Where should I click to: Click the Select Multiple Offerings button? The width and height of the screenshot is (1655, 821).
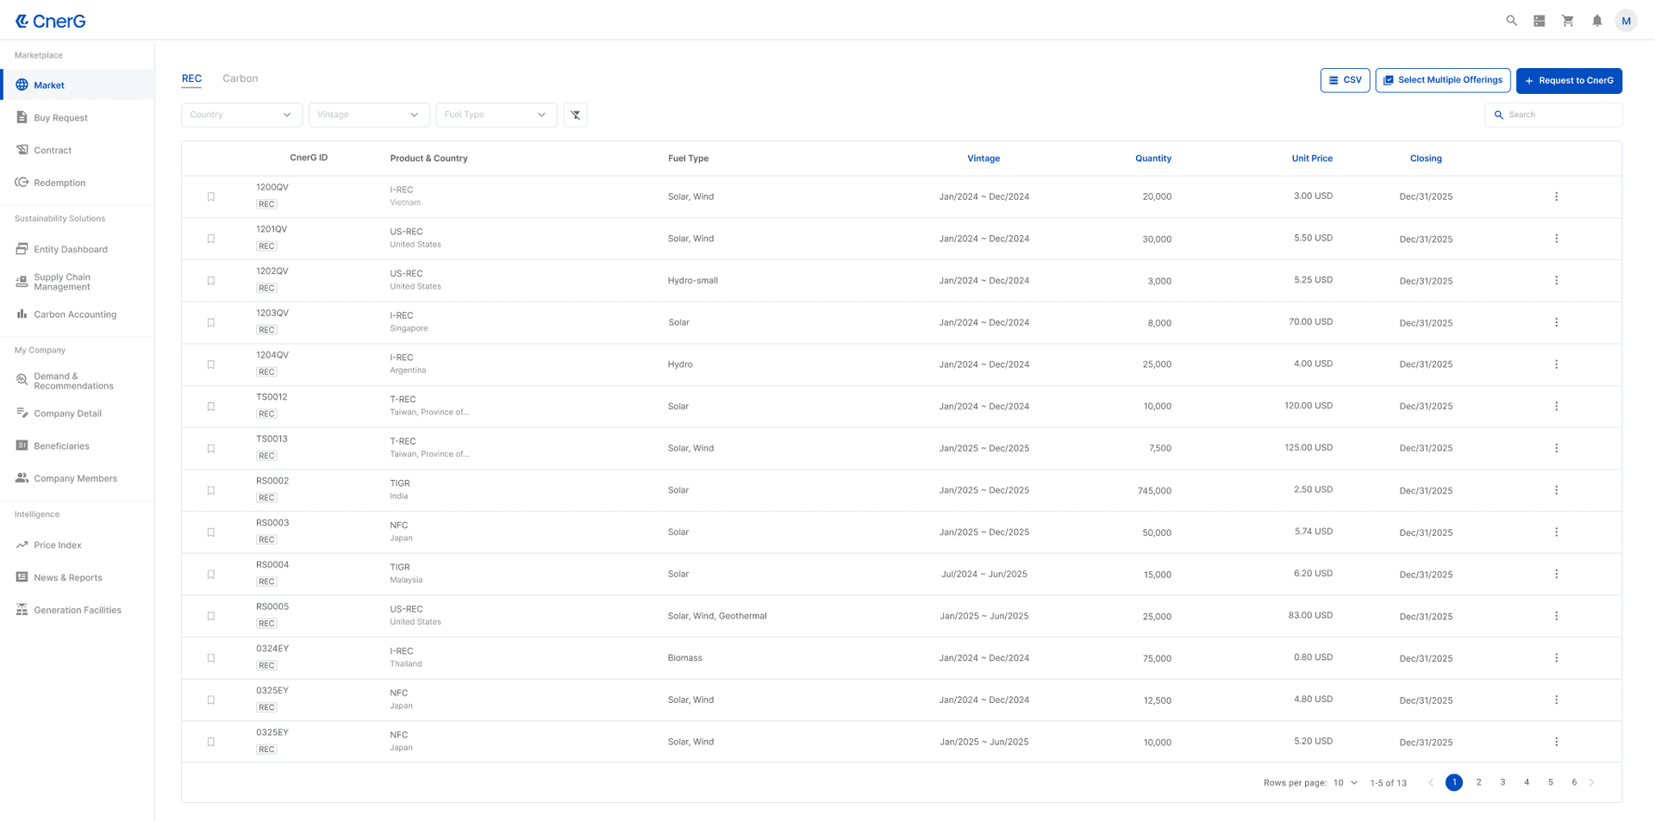(x=1442, y=80)
